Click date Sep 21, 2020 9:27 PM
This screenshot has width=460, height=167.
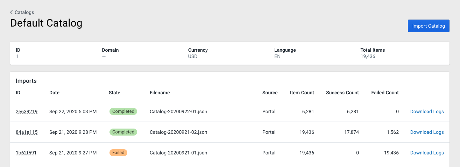coord(73,153)
